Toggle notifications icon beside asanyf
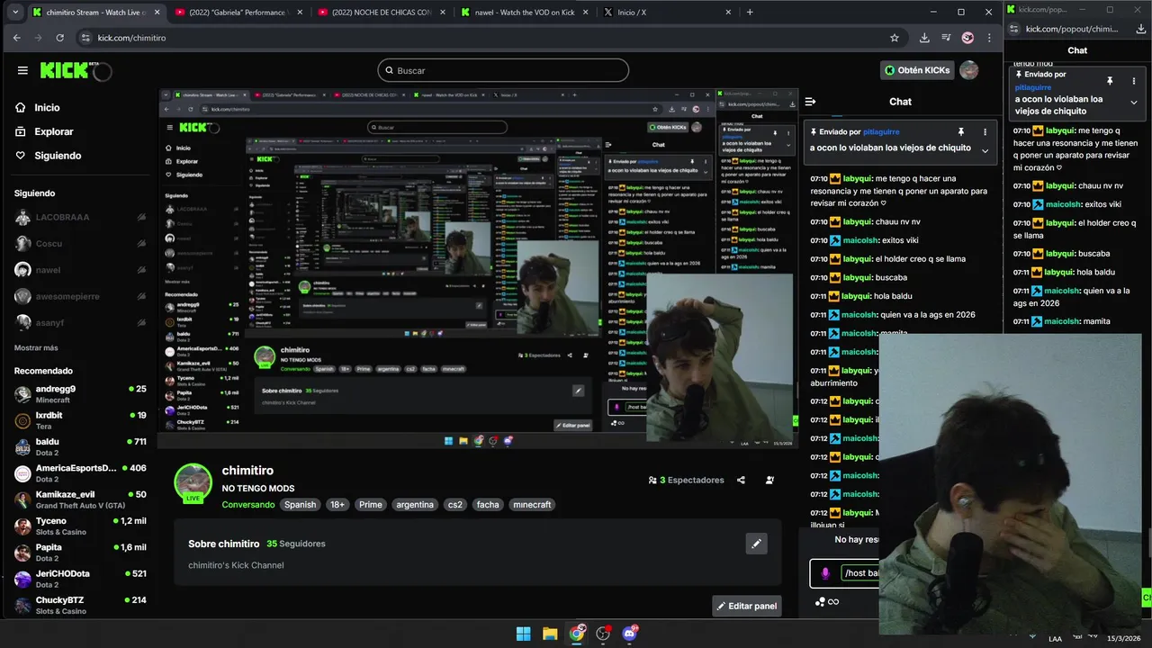 click(x=141, y=322)
